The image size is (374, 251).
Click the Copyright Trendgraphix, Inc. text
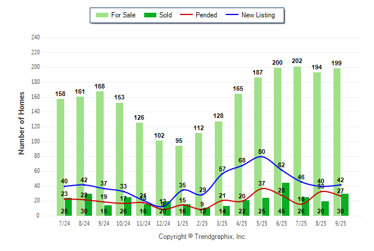pyautogui.click(x=203, y=237)
